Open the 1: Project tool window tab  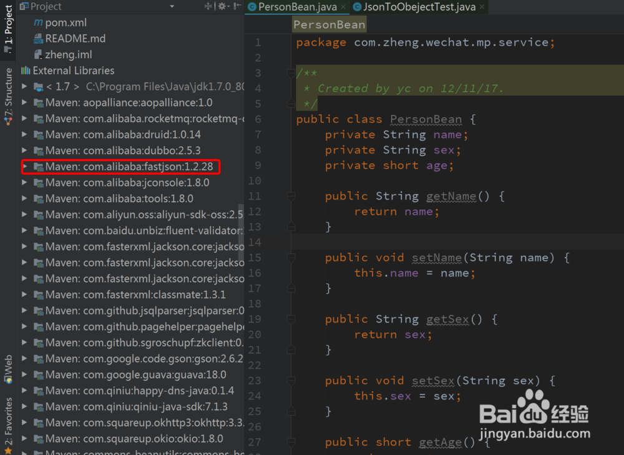(8, 29)
